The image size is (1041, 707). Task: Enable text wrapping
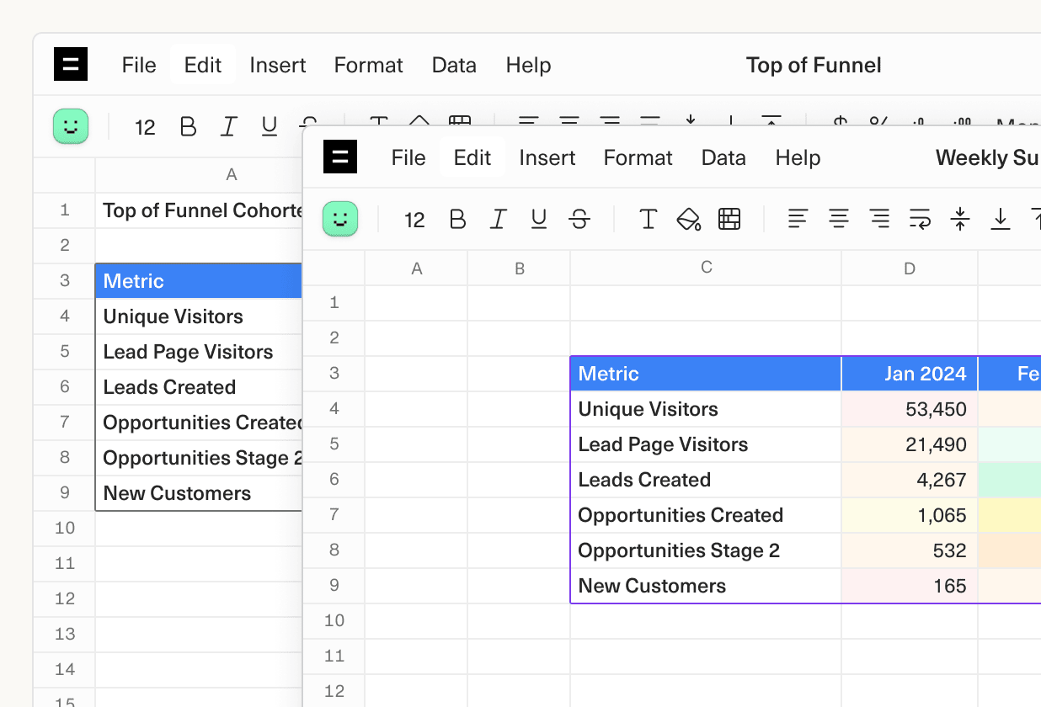click(x=919, y=219)
